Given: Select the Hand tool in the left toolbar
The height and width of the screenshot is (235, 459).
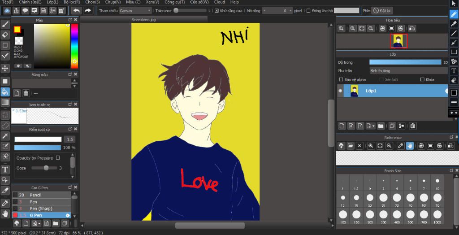Looking at the screenshot, I should pyautogui.click(x=5, y=213).
